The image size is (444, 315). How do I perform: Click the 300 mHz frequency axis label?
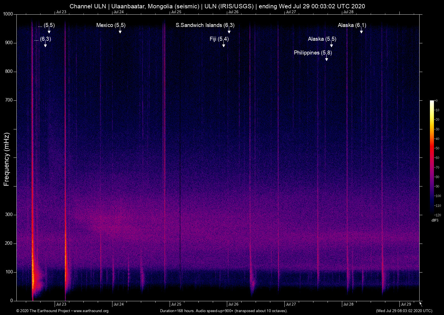[9, 215]
